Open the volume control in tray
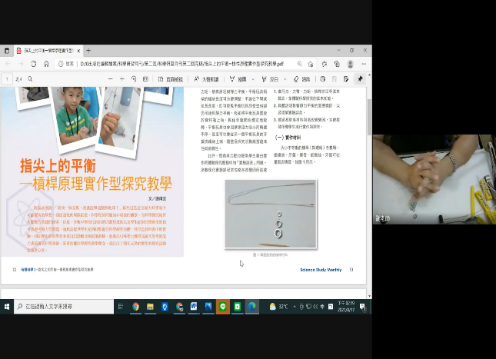 point(315,307)
